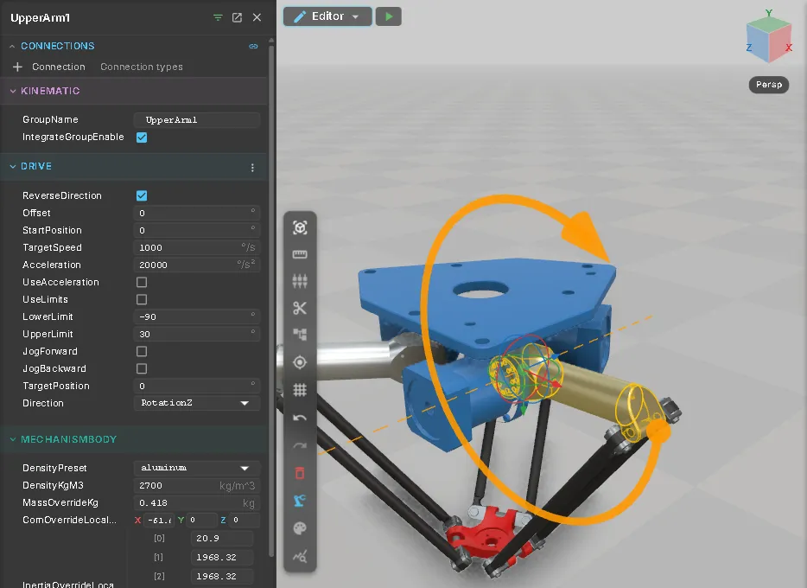This screenshot has height=588, width=807.
Task: Click the blue top plate model
Action: [484, 309]
